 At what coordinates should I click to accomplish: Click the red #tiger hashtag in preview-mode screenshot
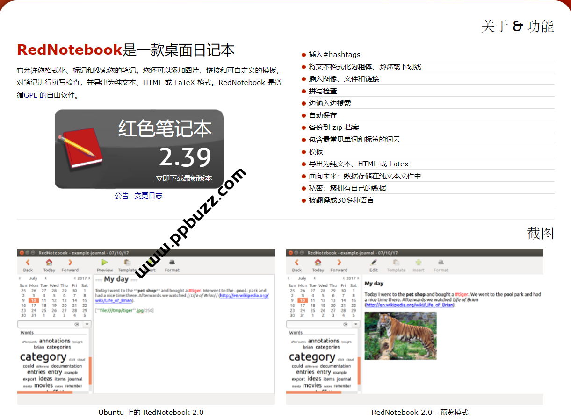click(x=462, y=294)
